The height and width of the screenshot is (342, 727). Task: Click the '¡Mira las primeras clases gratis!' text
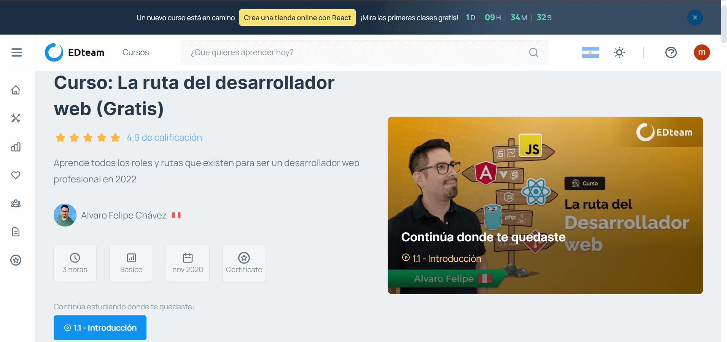coord(409,17)
